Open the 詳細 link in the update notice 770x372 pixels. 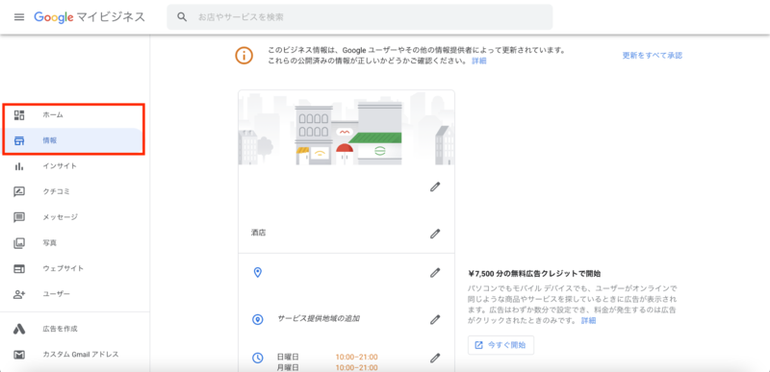[x=479, y=62]
